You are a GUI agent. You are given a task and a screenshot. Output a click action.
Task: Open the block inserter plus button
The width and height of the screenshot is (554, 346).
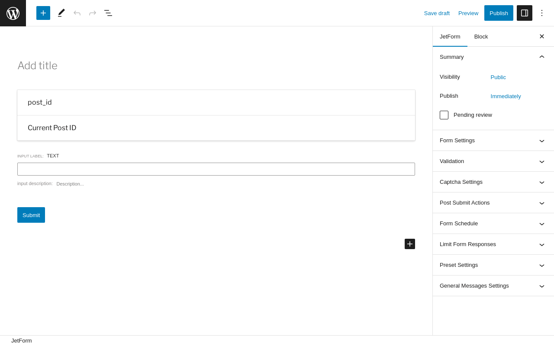[x=43, y=13]
